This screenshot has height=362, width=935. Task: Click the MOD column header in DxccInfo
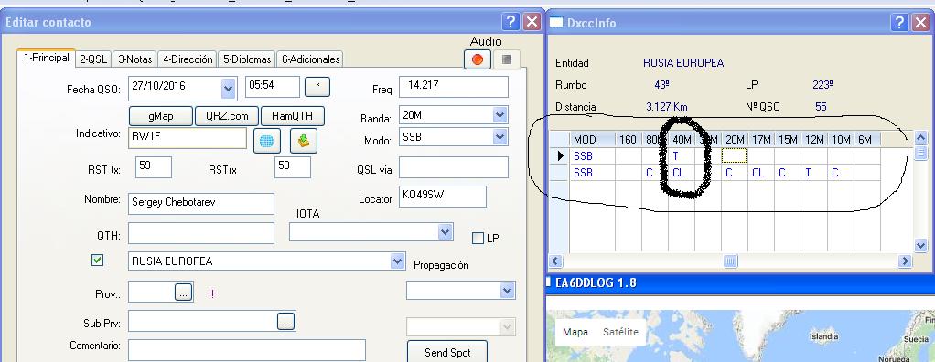pos(592,139)
